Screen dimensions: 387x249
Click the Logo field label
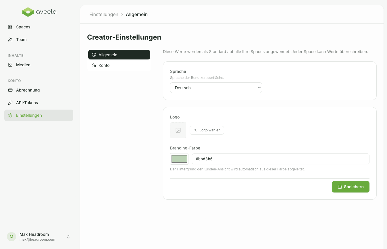(x=175, y=117)
